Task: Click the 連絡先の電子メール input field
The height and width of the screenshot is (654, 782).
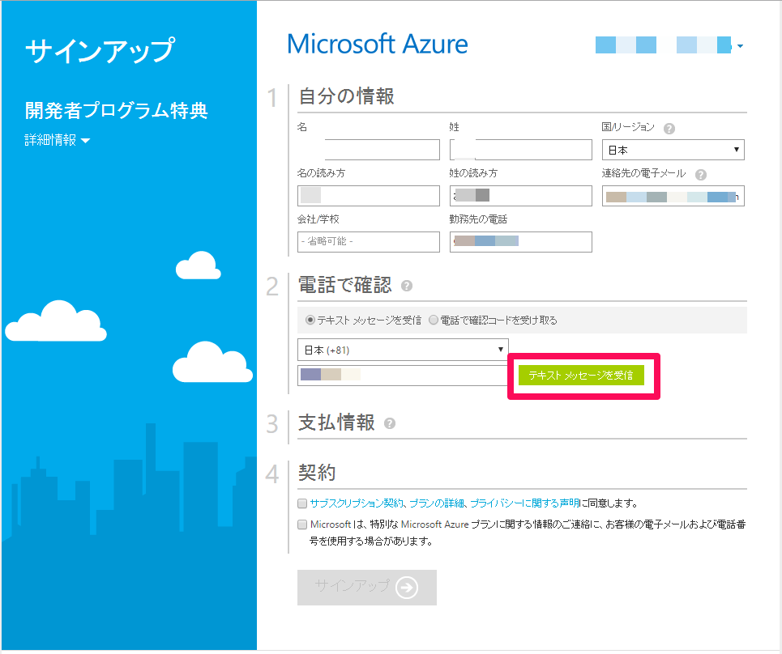Action: tap(673, 196)
